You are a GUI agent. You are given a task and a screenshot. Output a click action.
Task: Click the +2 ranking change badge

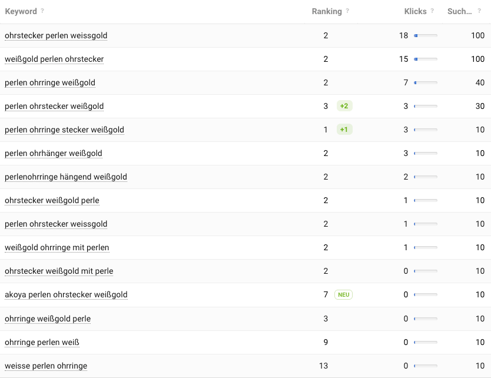(x=344, y=106)
